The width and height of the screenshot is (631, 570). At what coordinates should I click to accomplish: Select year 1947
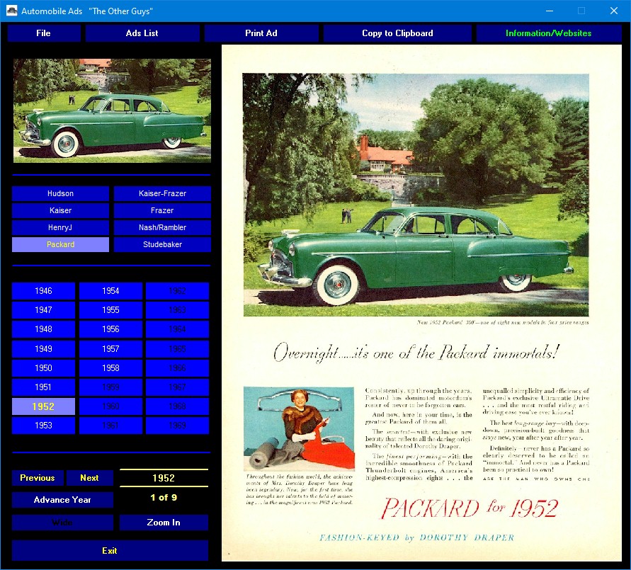click(x=43, y=310)
